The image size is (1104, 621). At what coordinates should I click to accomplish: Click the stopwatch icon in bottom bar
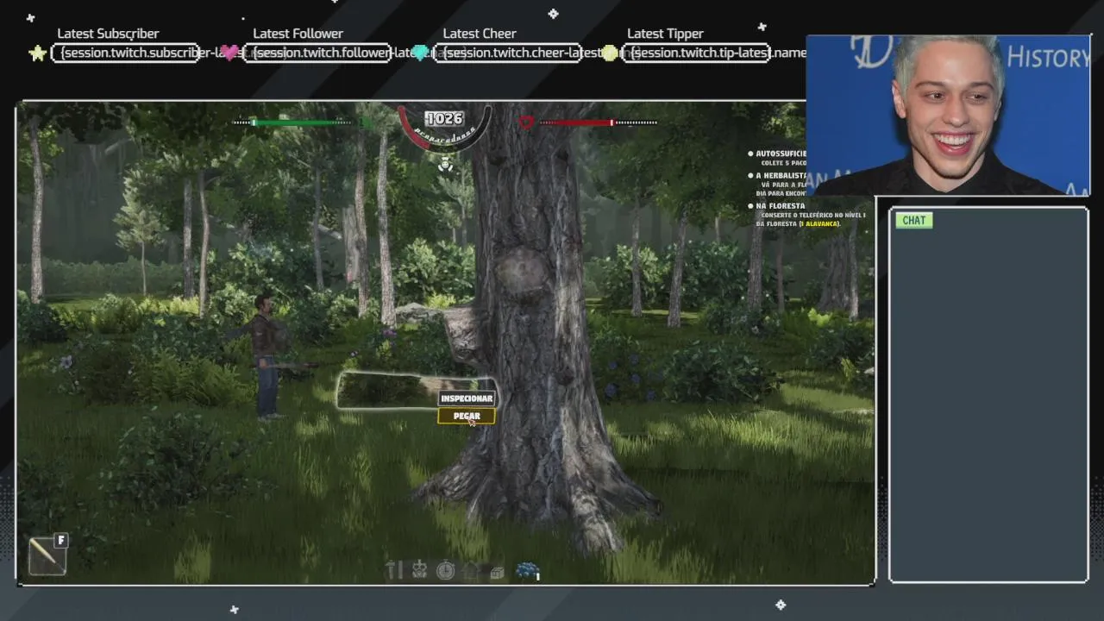[x=445, y=570]
